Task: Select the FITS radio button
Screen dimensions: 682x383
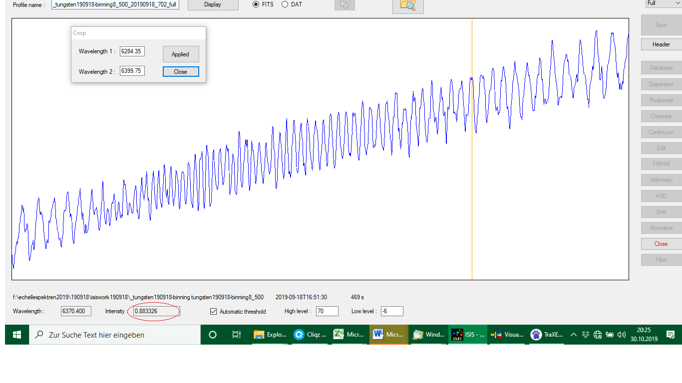Action: [x=256, y=4]
